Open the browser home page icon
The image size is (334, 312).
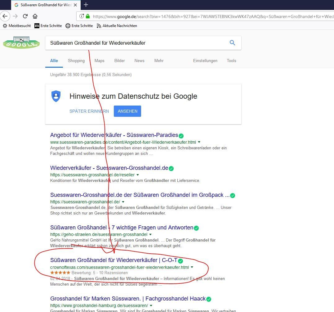coord(35,16)
